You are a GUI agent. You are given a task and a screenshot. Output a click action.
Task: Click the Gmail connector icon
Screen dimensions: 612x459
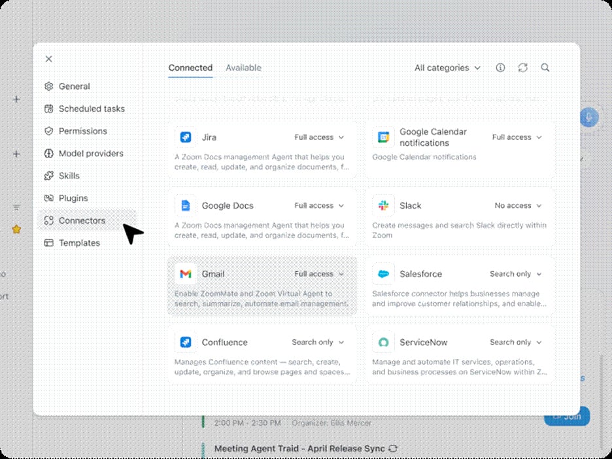186,274
